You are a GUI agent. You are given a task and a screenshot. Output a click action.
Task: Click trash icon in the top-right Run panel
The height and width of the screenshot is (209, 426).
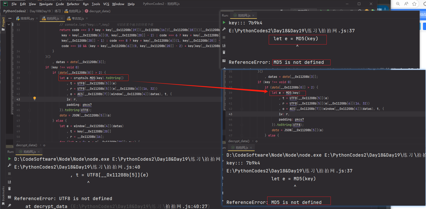224,52
